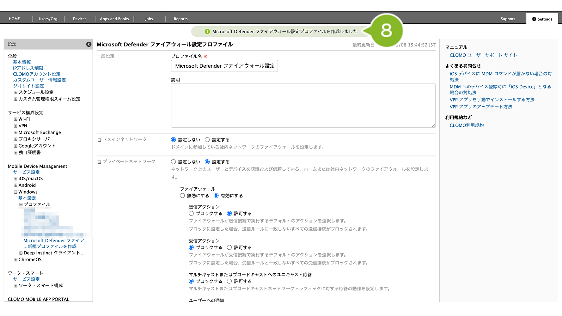Click the プロファイル名 input field
562x316 pixels.
pyautogui.click(x=224, y=66)
